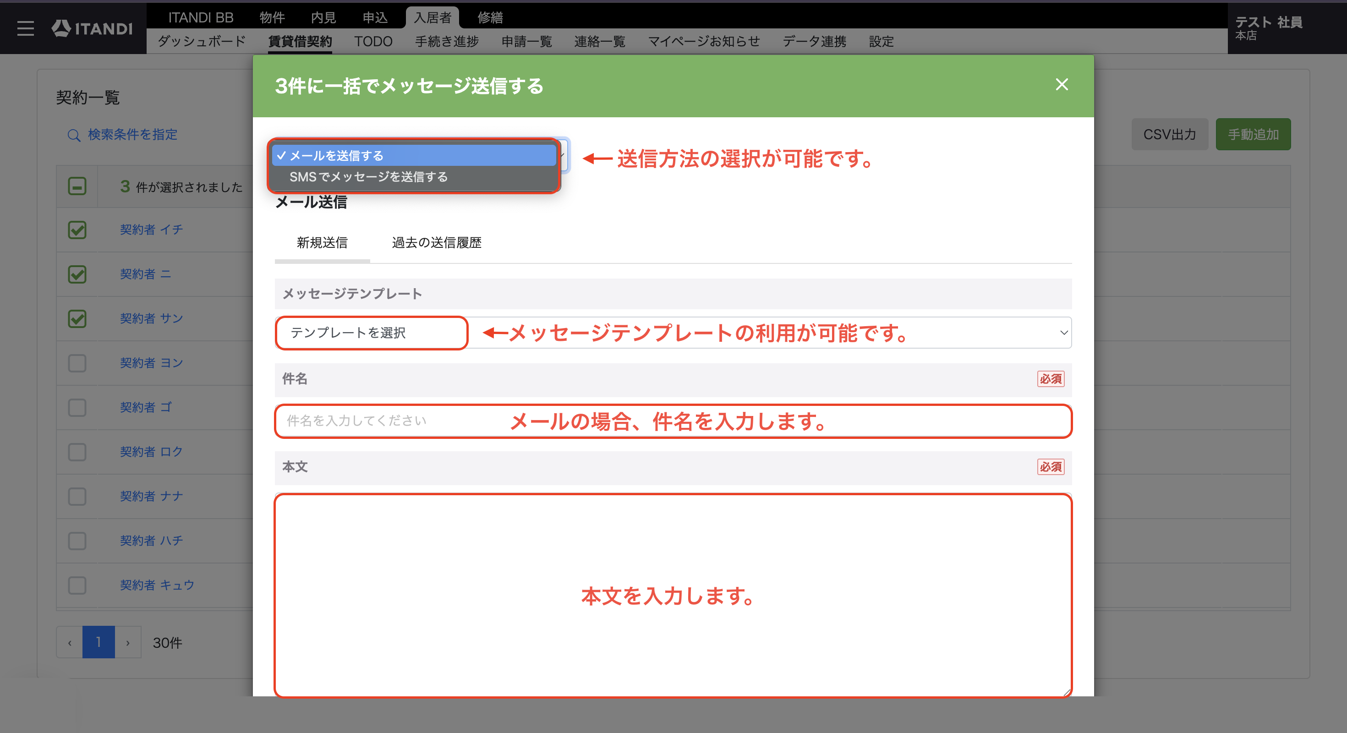Select SMSでメッセージを送信する option
Screen dimensions: 1347x733
[414, 177]
